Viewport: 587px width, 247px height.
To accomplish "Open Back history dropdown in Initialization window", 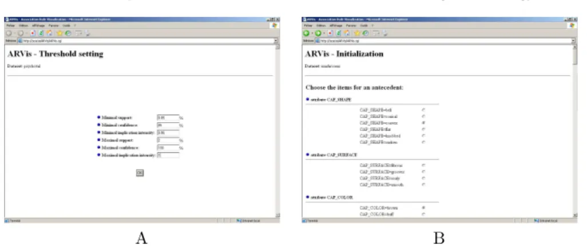I will click(x=312, y=33).
